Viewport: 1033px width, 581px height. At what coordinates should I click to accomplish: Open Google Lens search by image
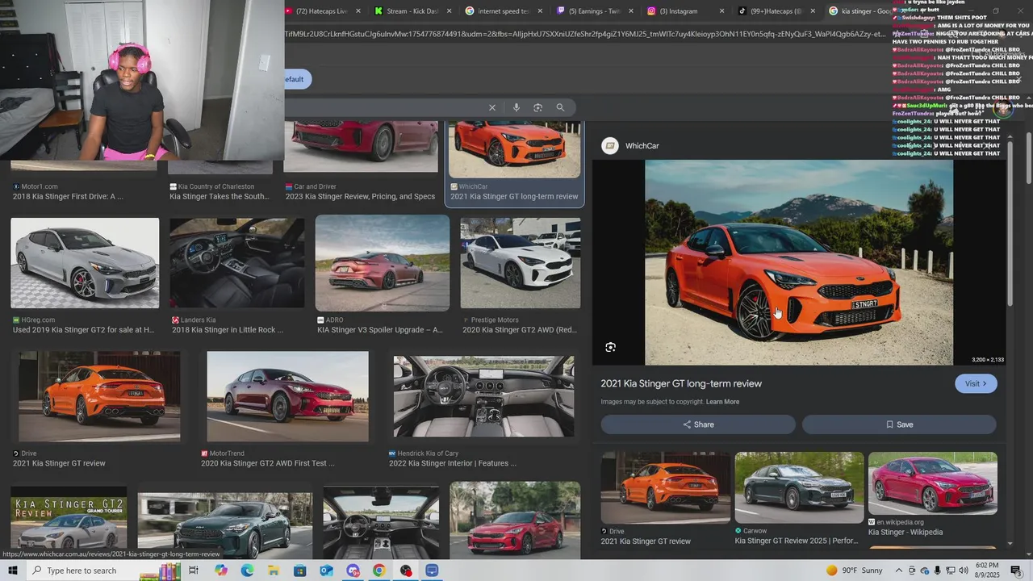(x=537, y=107)
